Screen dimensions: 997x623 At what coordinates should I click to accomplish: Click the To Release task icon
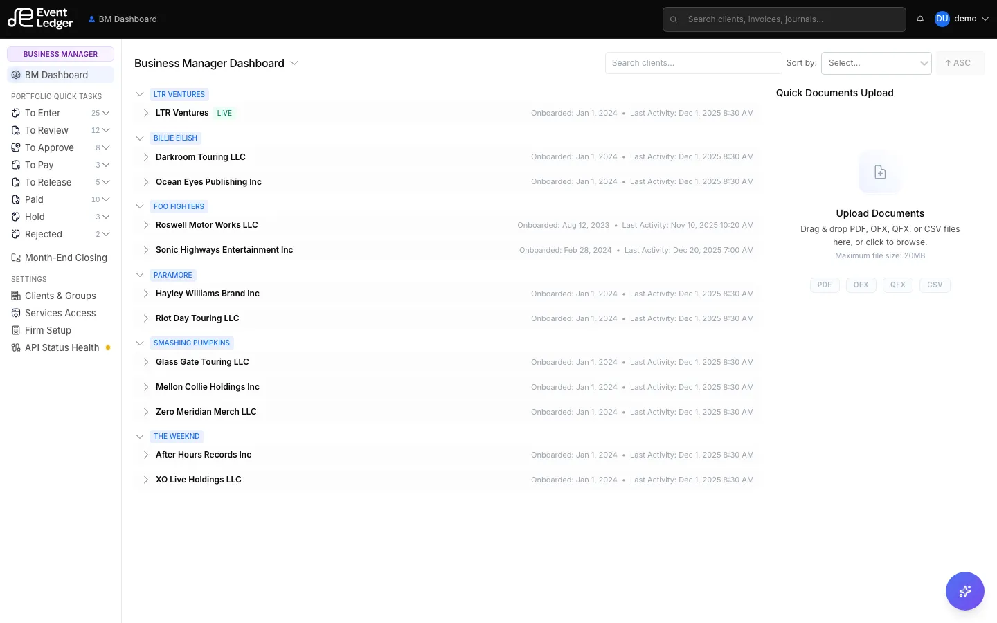(x=16, y=182)
